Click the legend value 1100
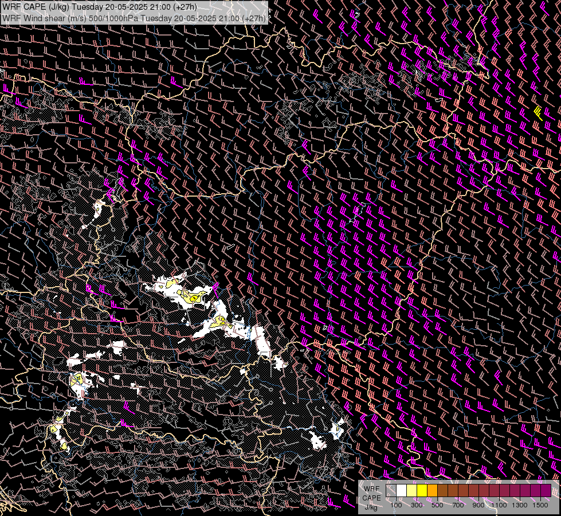The width and height of the screenshot is (561, 516). [x=499, y=505]
